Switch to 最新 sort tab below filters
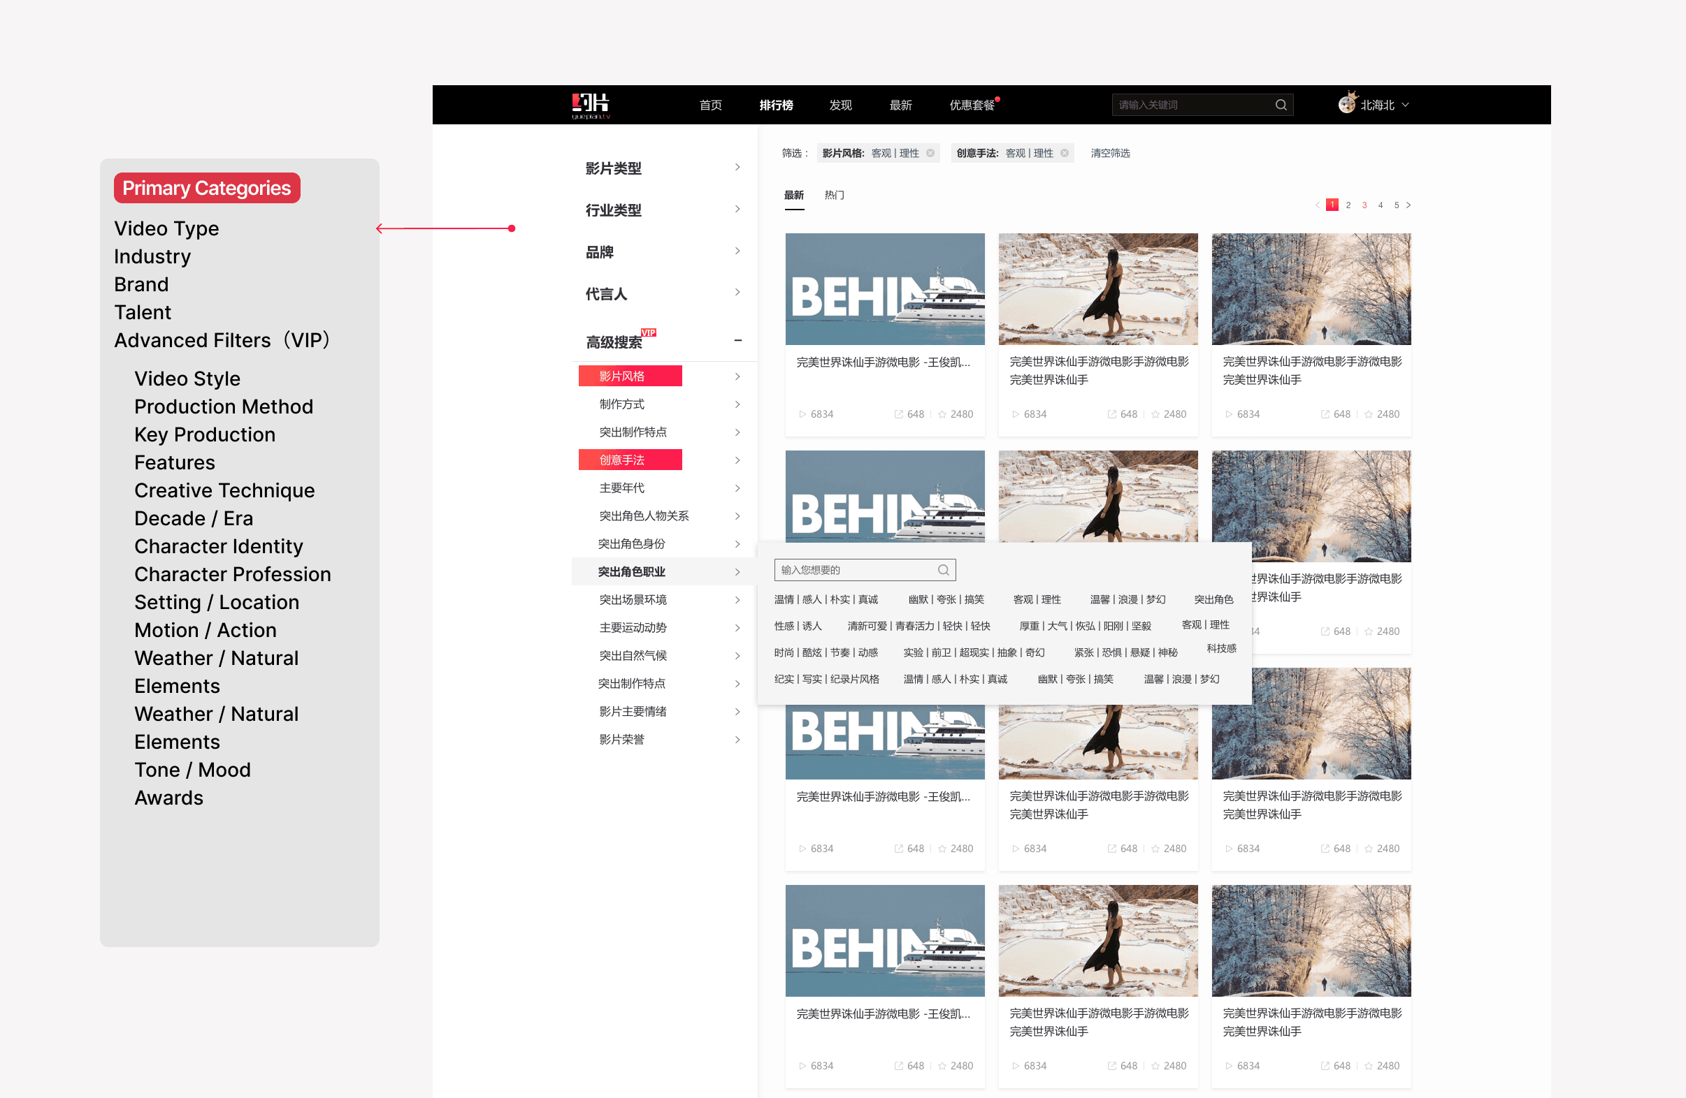Viewport: 1686px width, 1098px height. tap(793, 195)
